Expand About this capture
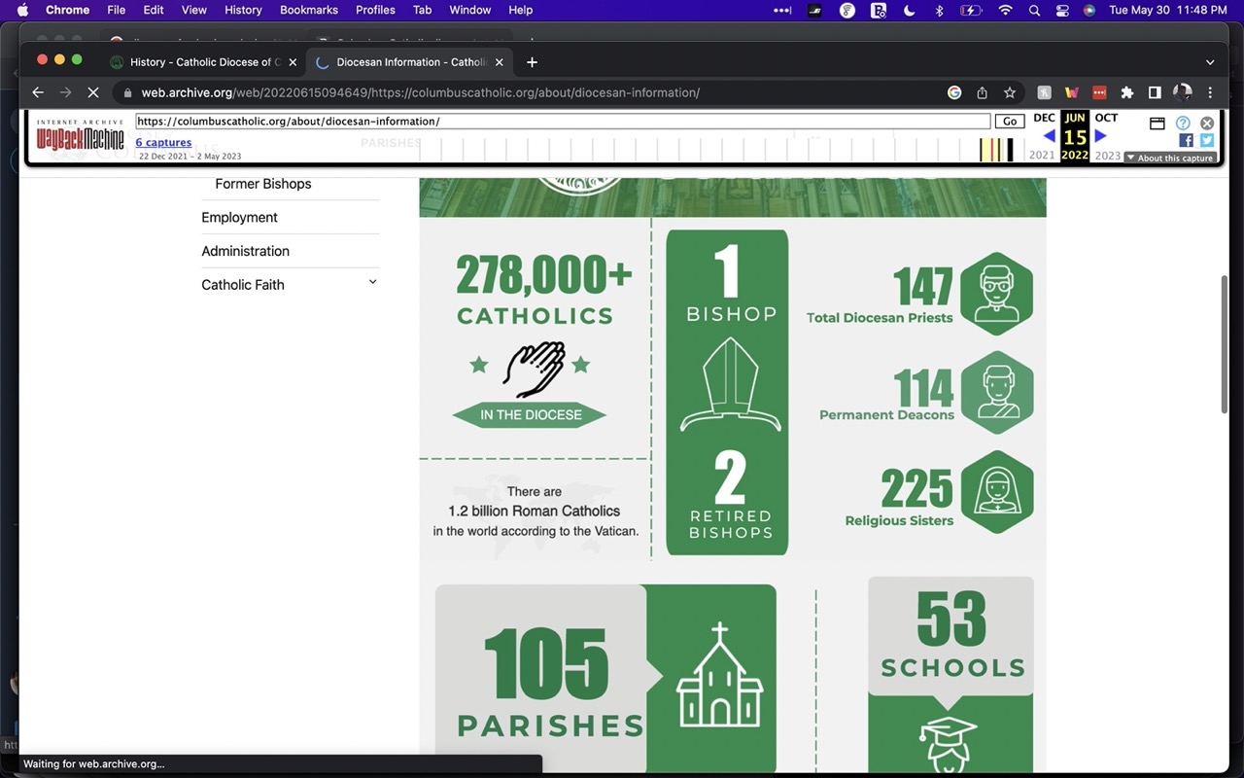 pyautogui.click(x=1170, y=158)
